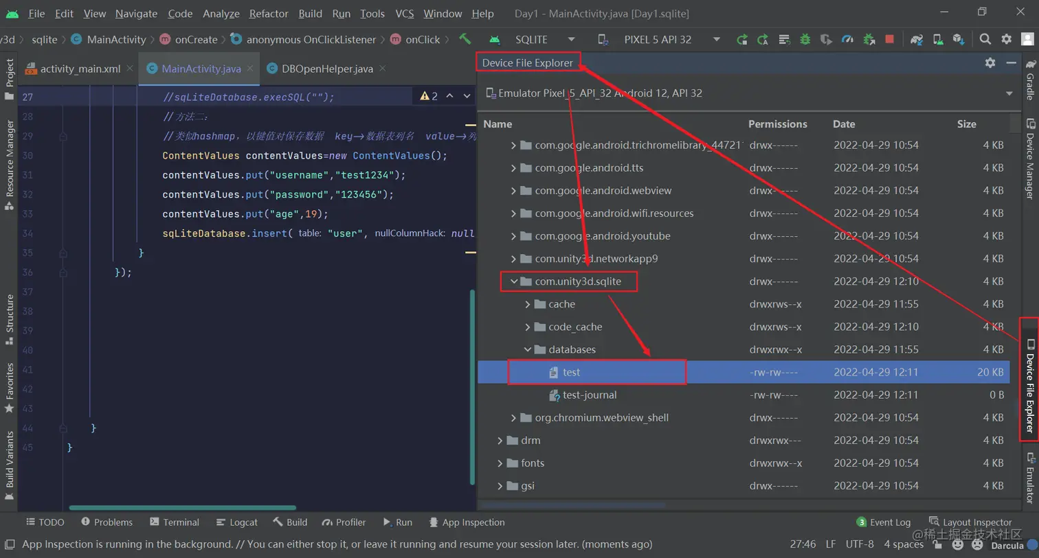Open the Navigate menu

tap(136, 13)
